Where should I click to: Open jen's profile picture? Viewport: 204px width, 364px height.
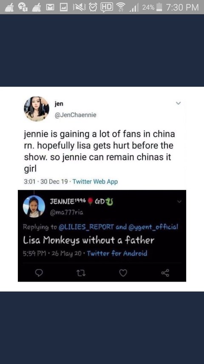pos(37,109)
